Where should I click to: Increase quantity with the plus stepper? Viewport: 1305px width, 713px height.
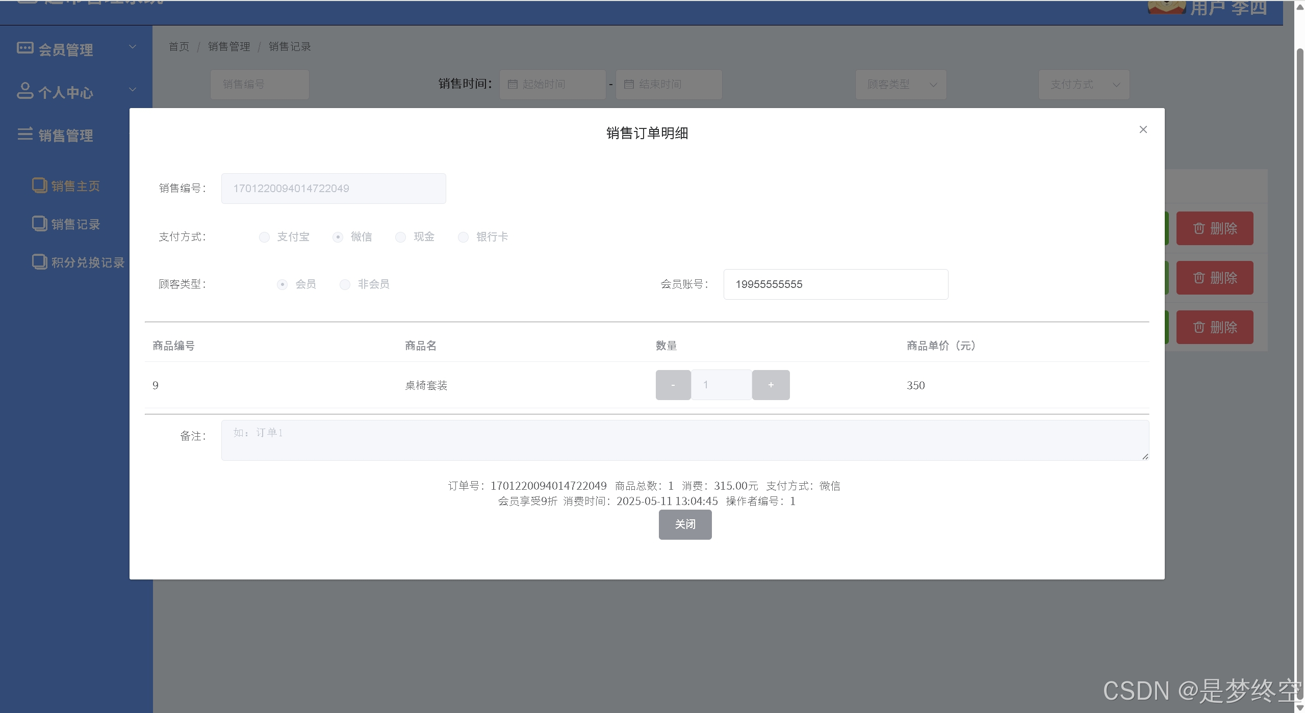pyautogui.click(x=770, y=385)
